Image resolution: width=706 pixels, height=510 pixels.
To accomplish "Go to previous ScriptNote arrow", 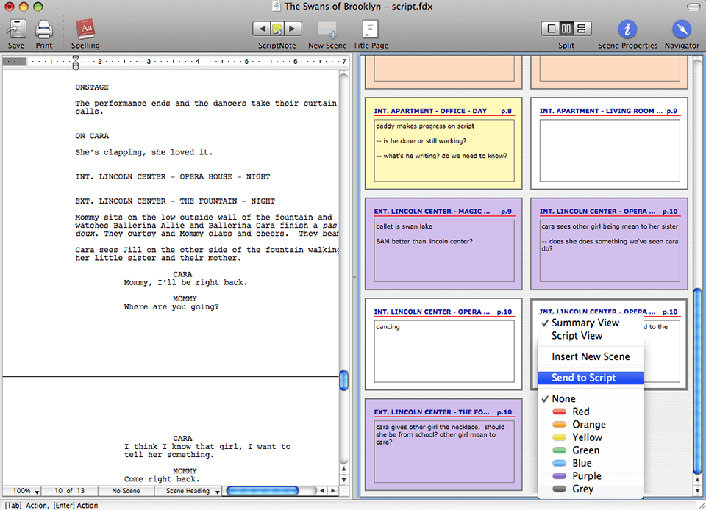I will [262, 28].
